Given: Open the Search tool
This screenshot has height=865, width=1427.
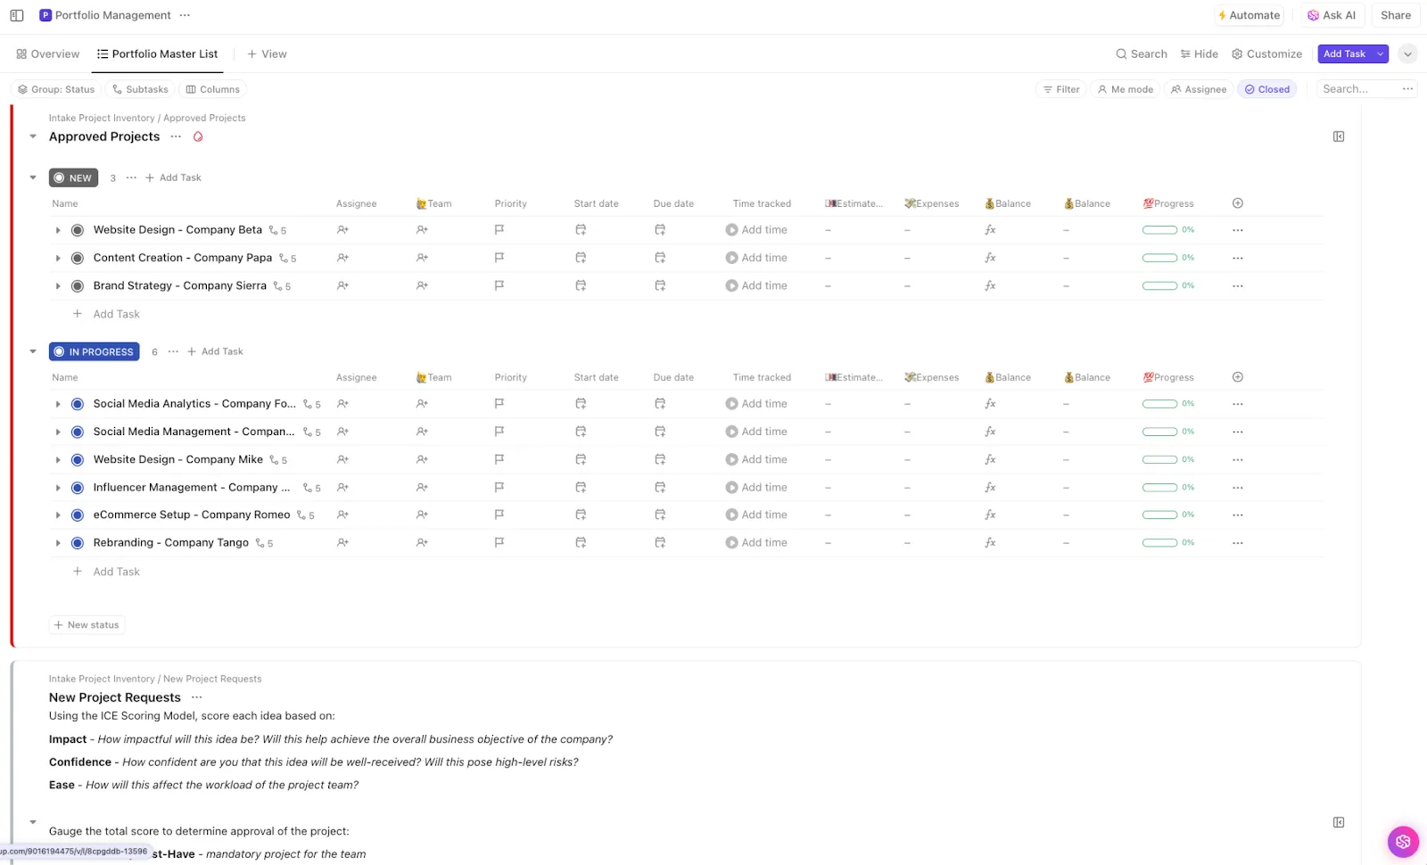Looking at the screenshot, I should pos(1142,54).
